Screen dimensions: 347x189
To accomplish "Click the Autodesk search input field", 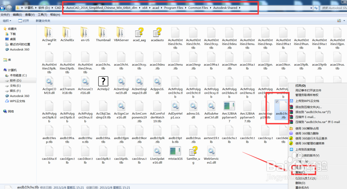I will 334,8.
